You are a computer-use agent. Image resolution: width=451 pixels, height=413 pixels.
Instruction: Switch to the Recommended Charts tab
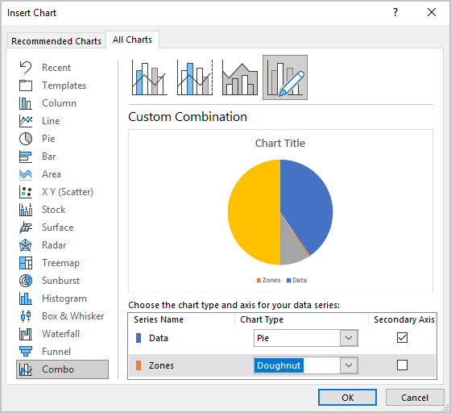coord(56,41)
